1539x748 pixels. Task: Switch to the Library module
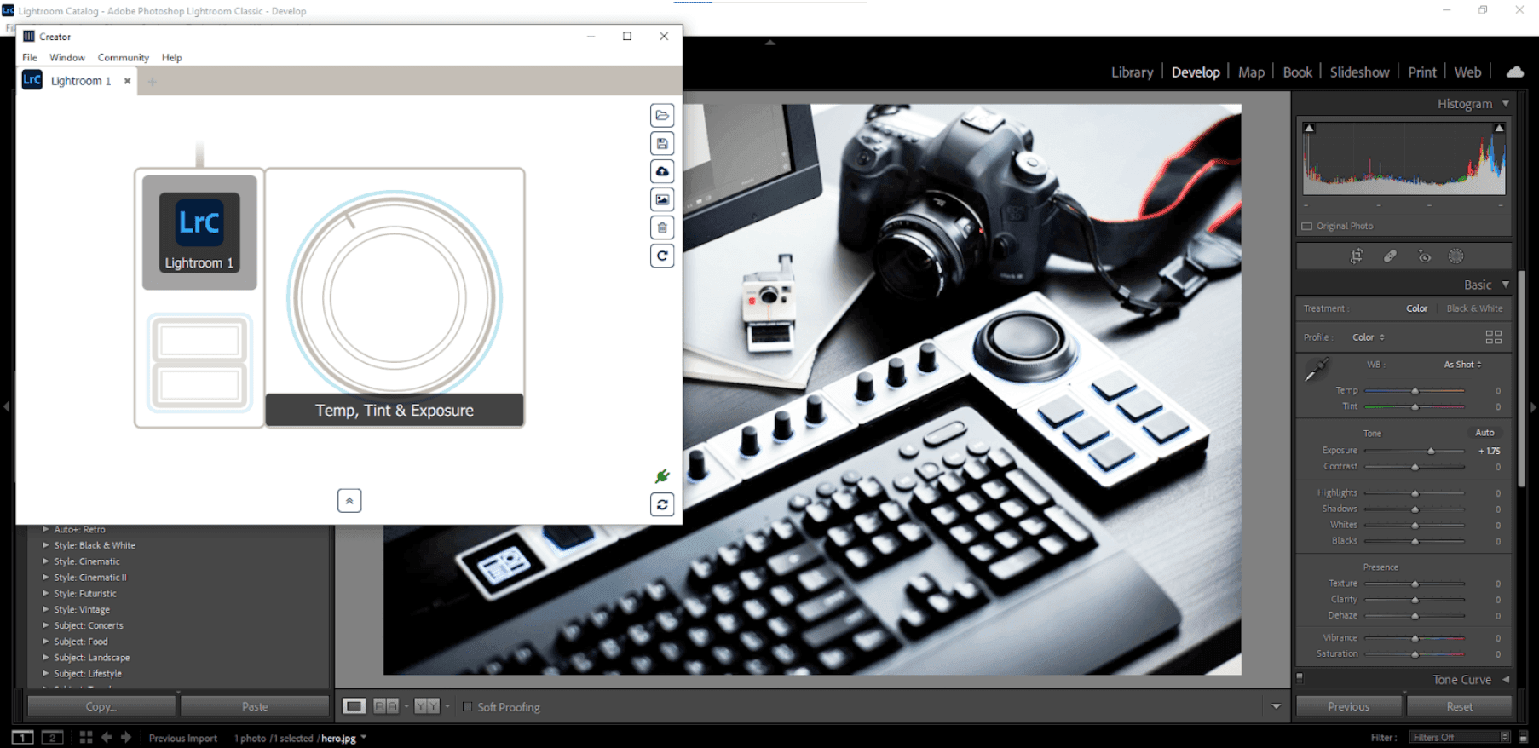pos(1132,72)
